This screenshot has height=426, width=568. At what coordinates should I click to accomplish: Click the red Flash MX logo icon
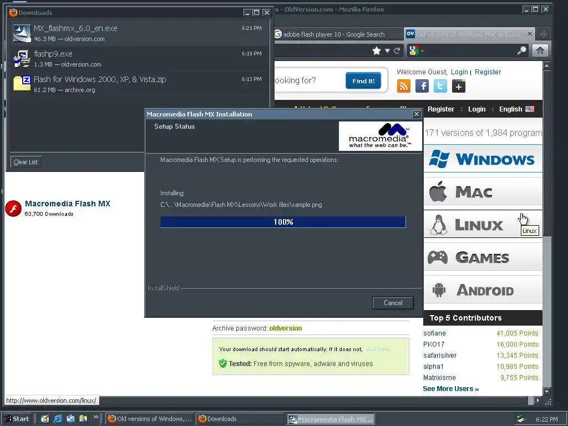[x=13, y=209]
